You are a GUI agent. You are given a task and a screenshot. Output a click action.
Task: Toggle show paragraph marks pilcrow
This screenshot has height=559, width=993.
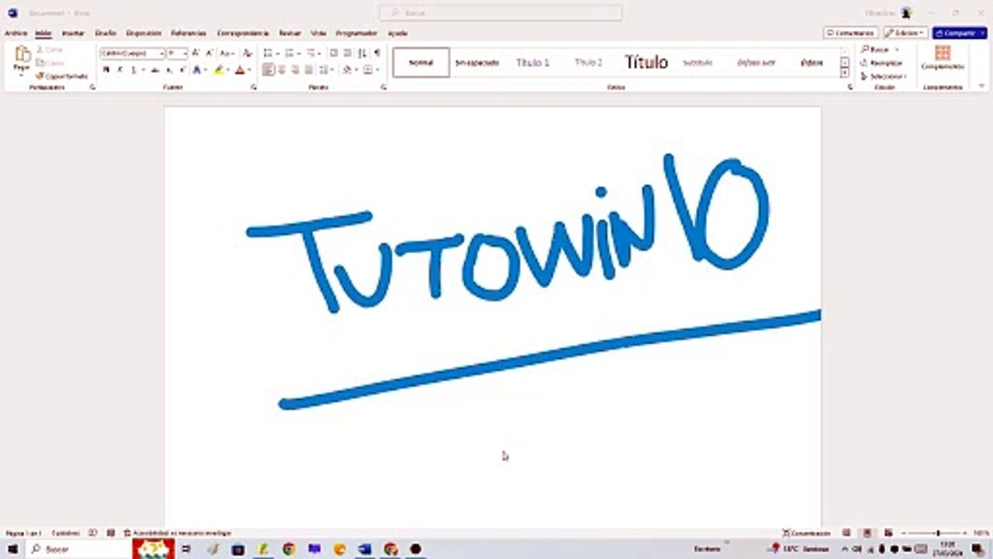pos(377,53)
